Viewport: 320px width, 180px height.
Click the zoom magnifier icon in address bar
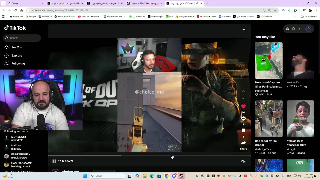[269, 10]
